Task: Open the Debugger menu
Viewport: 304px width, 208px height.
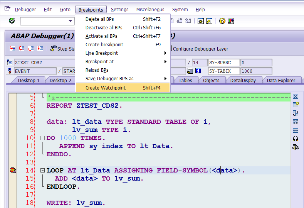Action: click(25, 10)
